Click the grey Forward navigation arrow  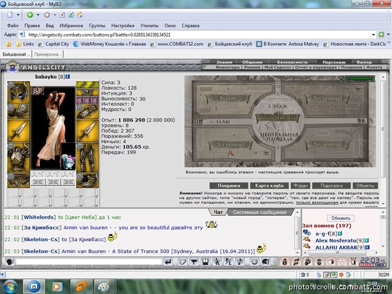coord(47,15)
